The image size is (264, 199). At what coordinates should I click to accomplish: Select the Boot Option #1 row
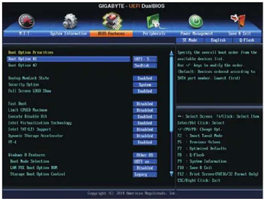click(x=68, y=59)
